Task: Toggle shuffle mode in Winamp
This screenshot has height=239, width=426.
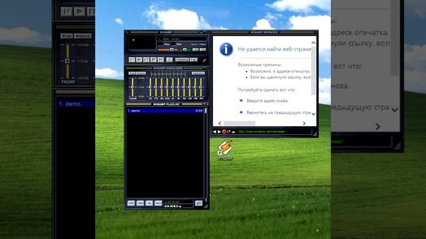Action: point(182,60)
